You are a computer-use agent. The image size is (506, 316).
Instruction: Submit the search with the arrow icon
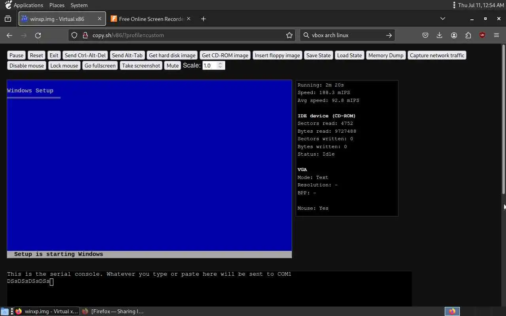pyautogui.click(x=389, y=35)
